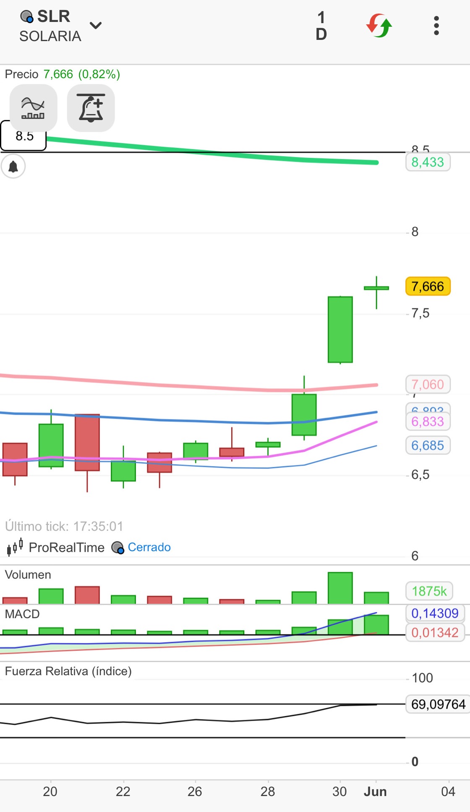470x812 pixels.
Task: Open the Fuerza Relativa (índice) panel label
Action: tap(68, 671)
